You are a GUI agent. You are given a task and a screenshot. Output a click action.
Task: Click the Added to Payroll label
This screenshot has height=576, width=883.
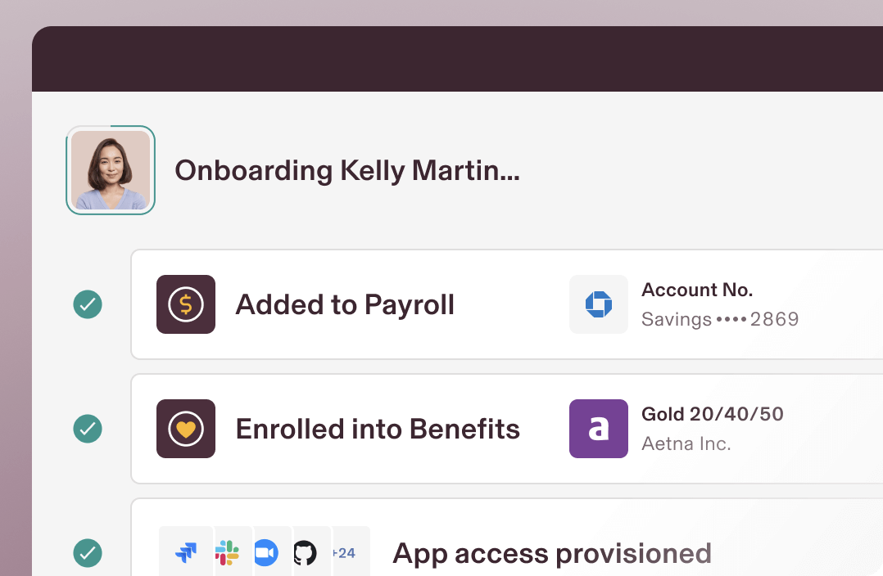pos(345,304)
